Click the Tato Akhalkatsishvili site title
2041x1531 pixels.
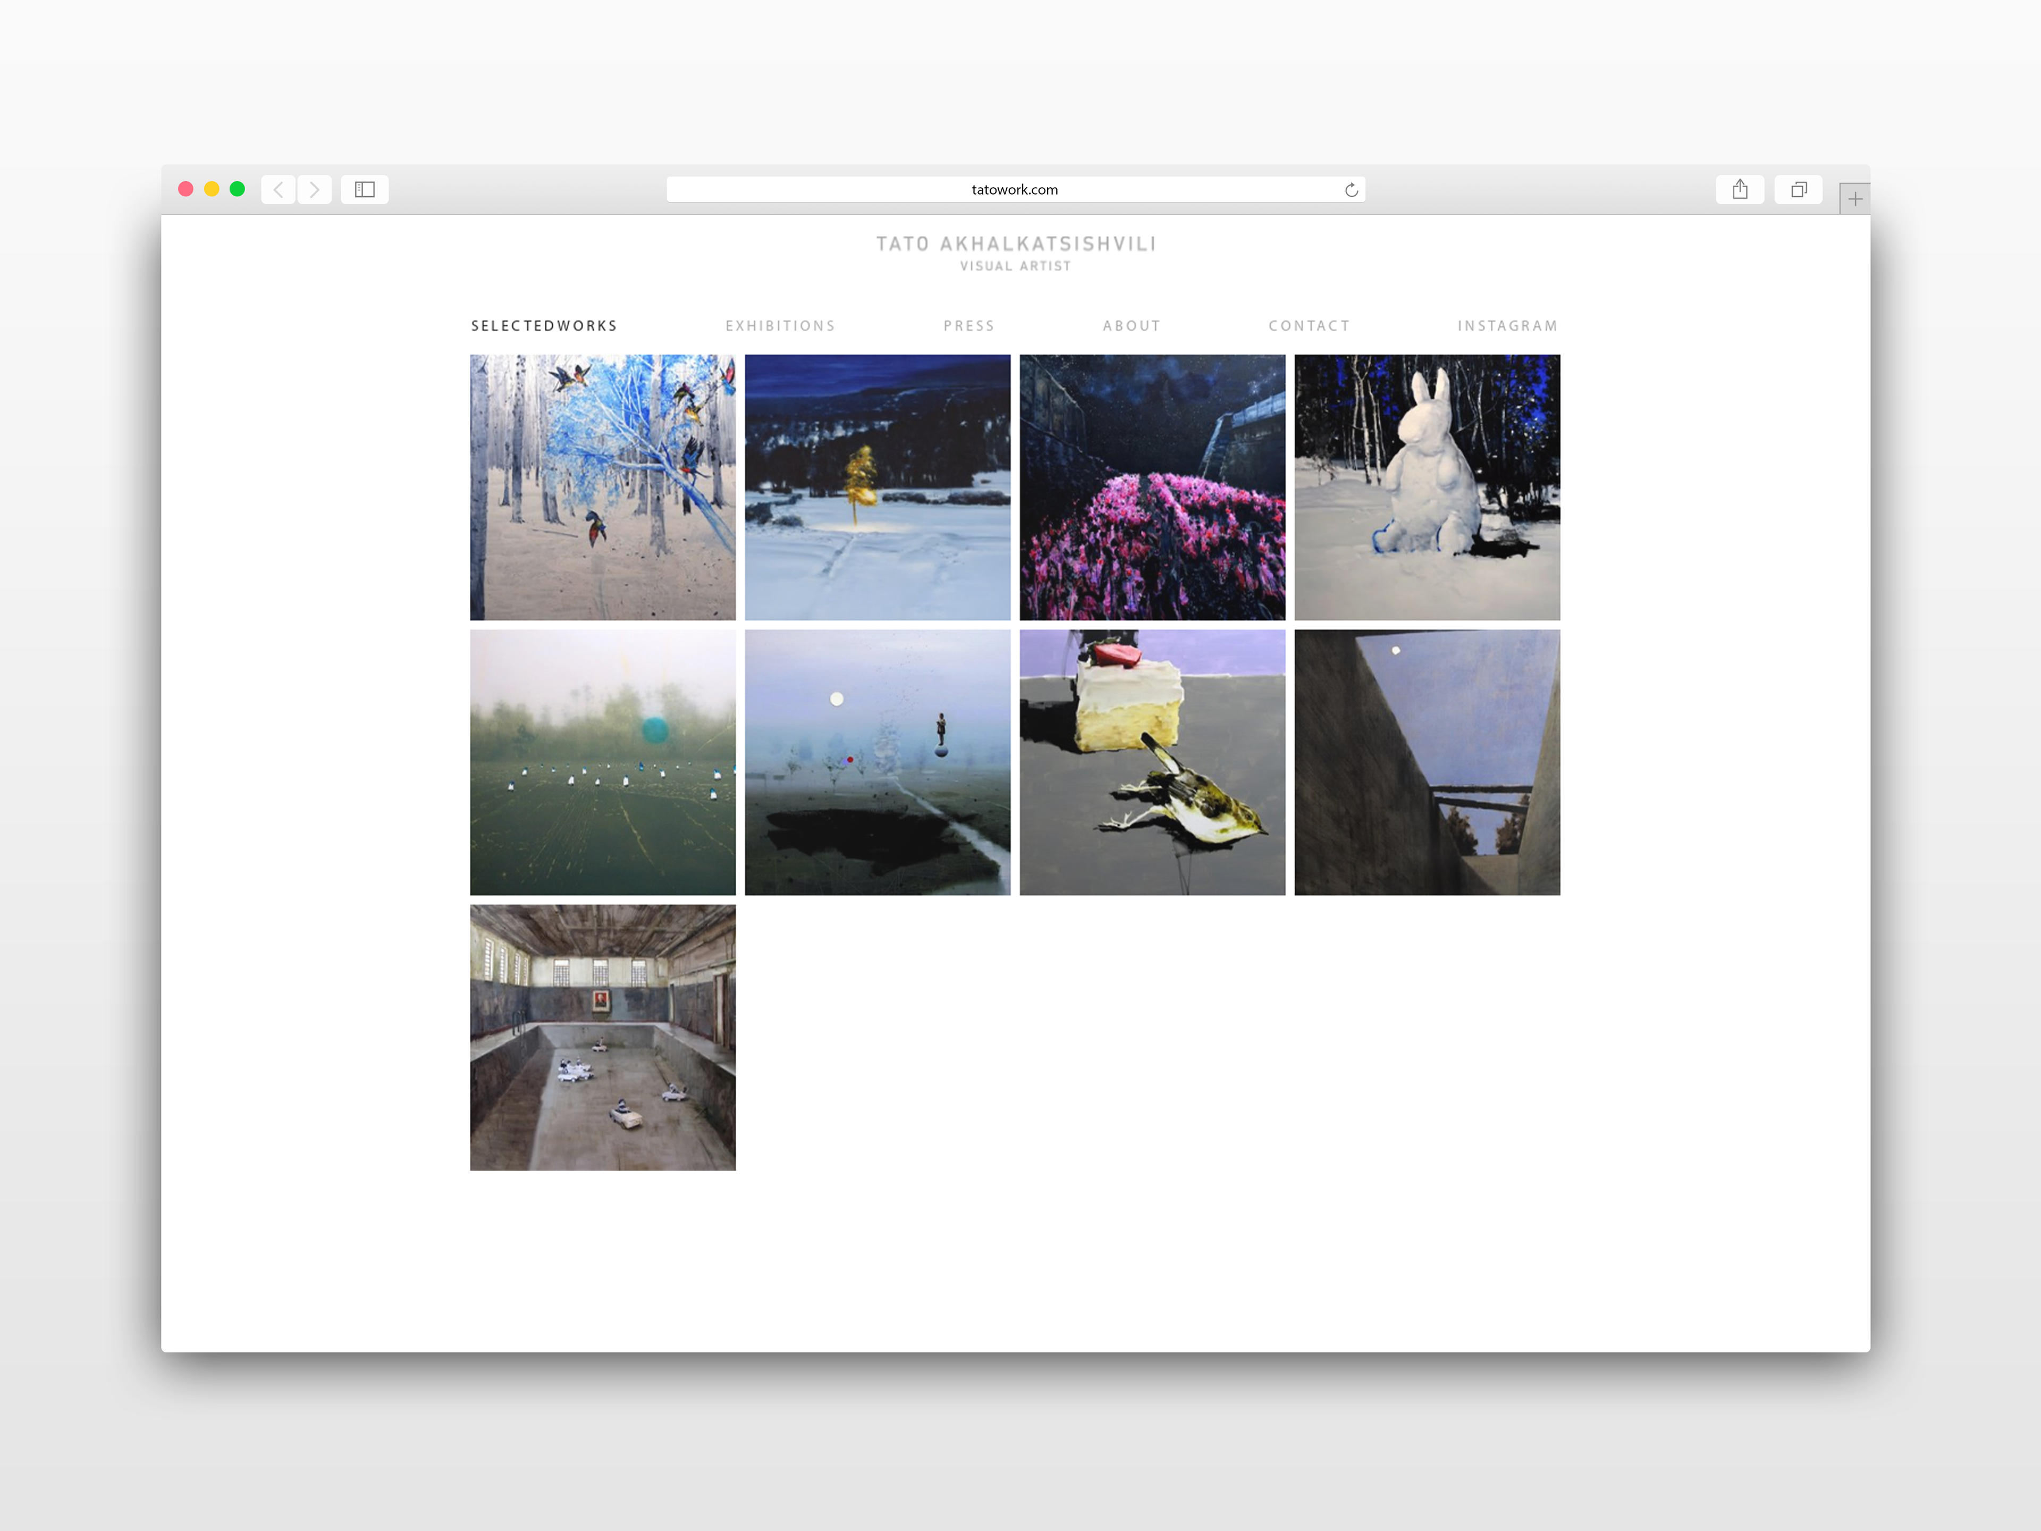[x=1015, y=243]
